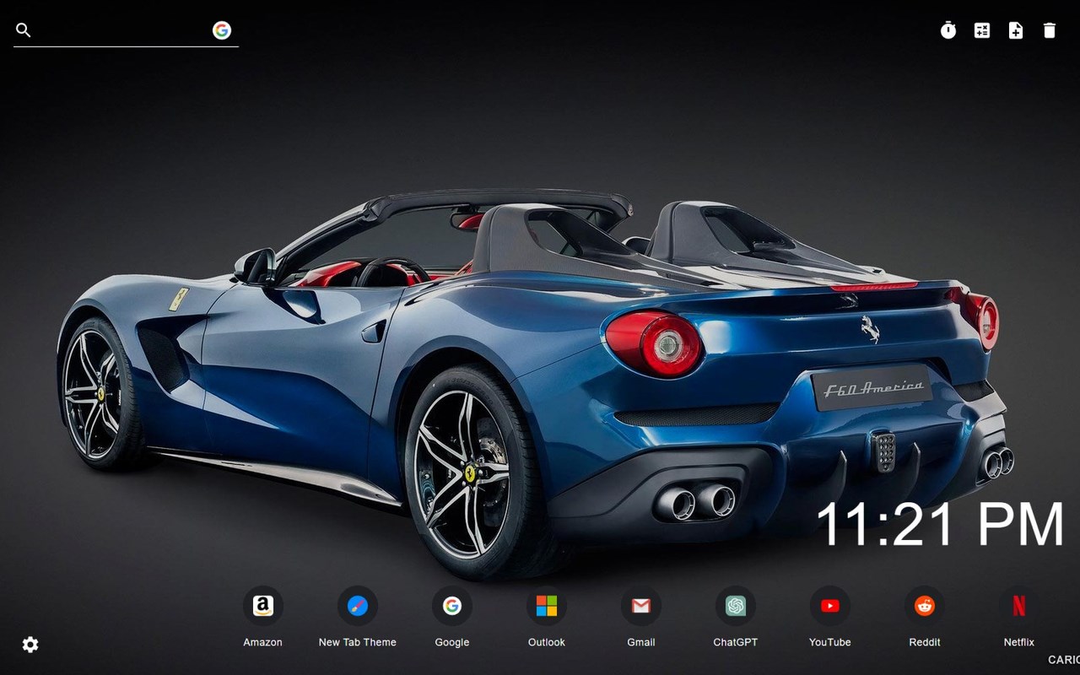The height and width of the screenshot is (675, 1080).
Task: Click the YouTube label text
Action: (x=830, y=642)
